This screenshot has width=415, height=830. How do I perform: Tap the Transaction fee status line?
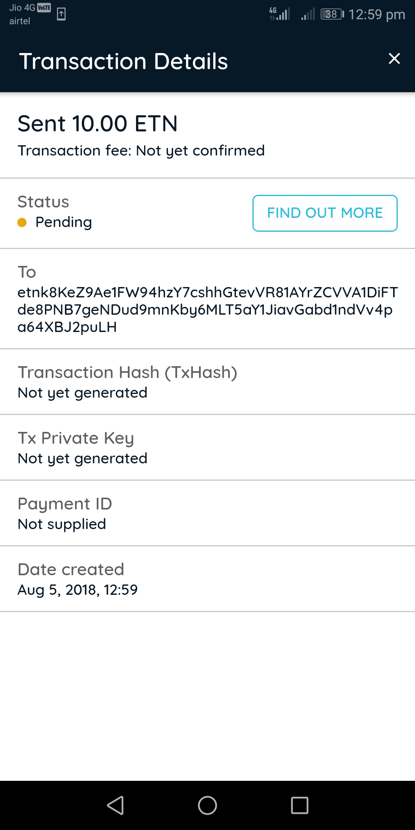click(141, 151)
